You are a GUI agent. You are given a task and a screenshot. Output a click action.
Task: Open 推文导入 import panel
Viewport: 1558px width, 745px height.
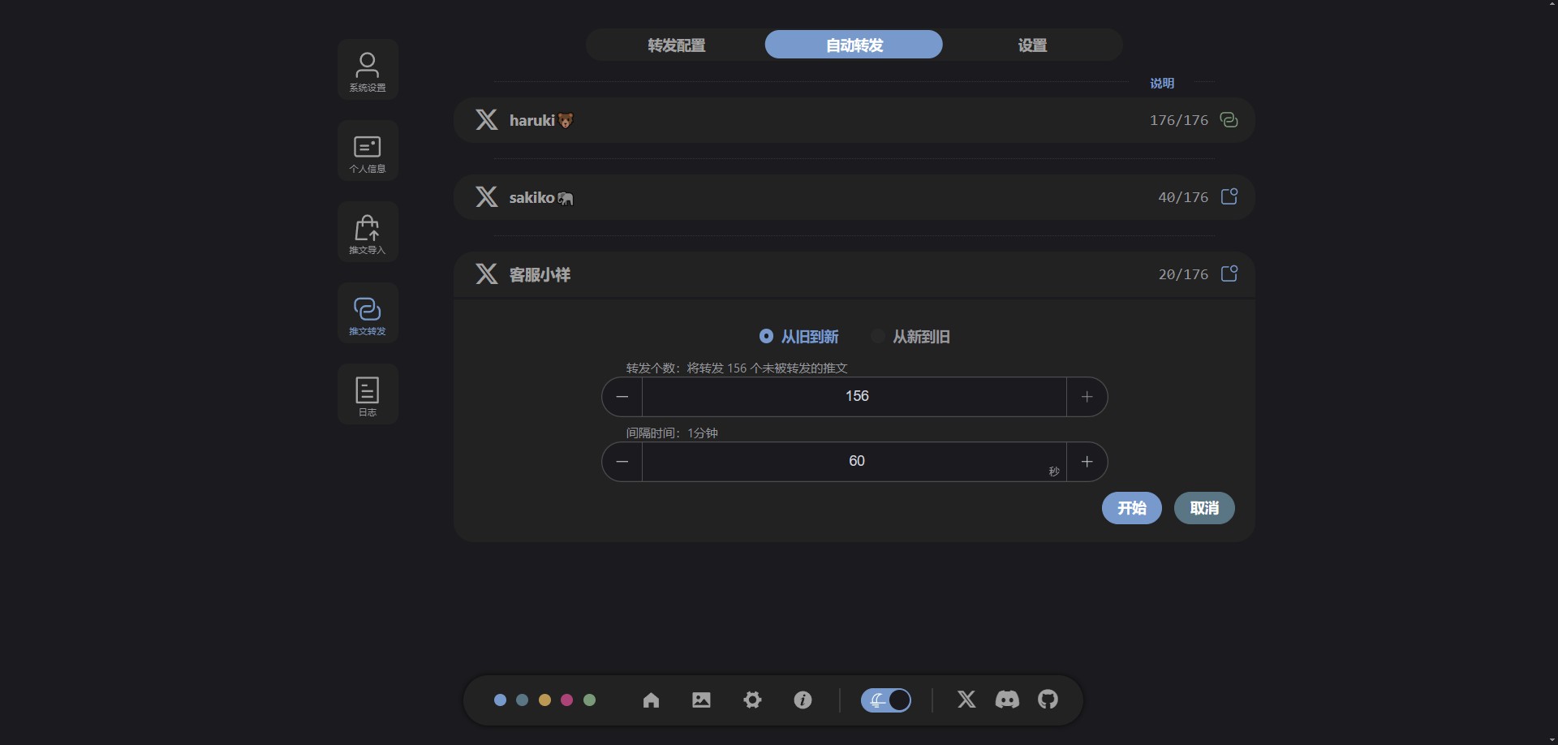(x=368, y=233)
